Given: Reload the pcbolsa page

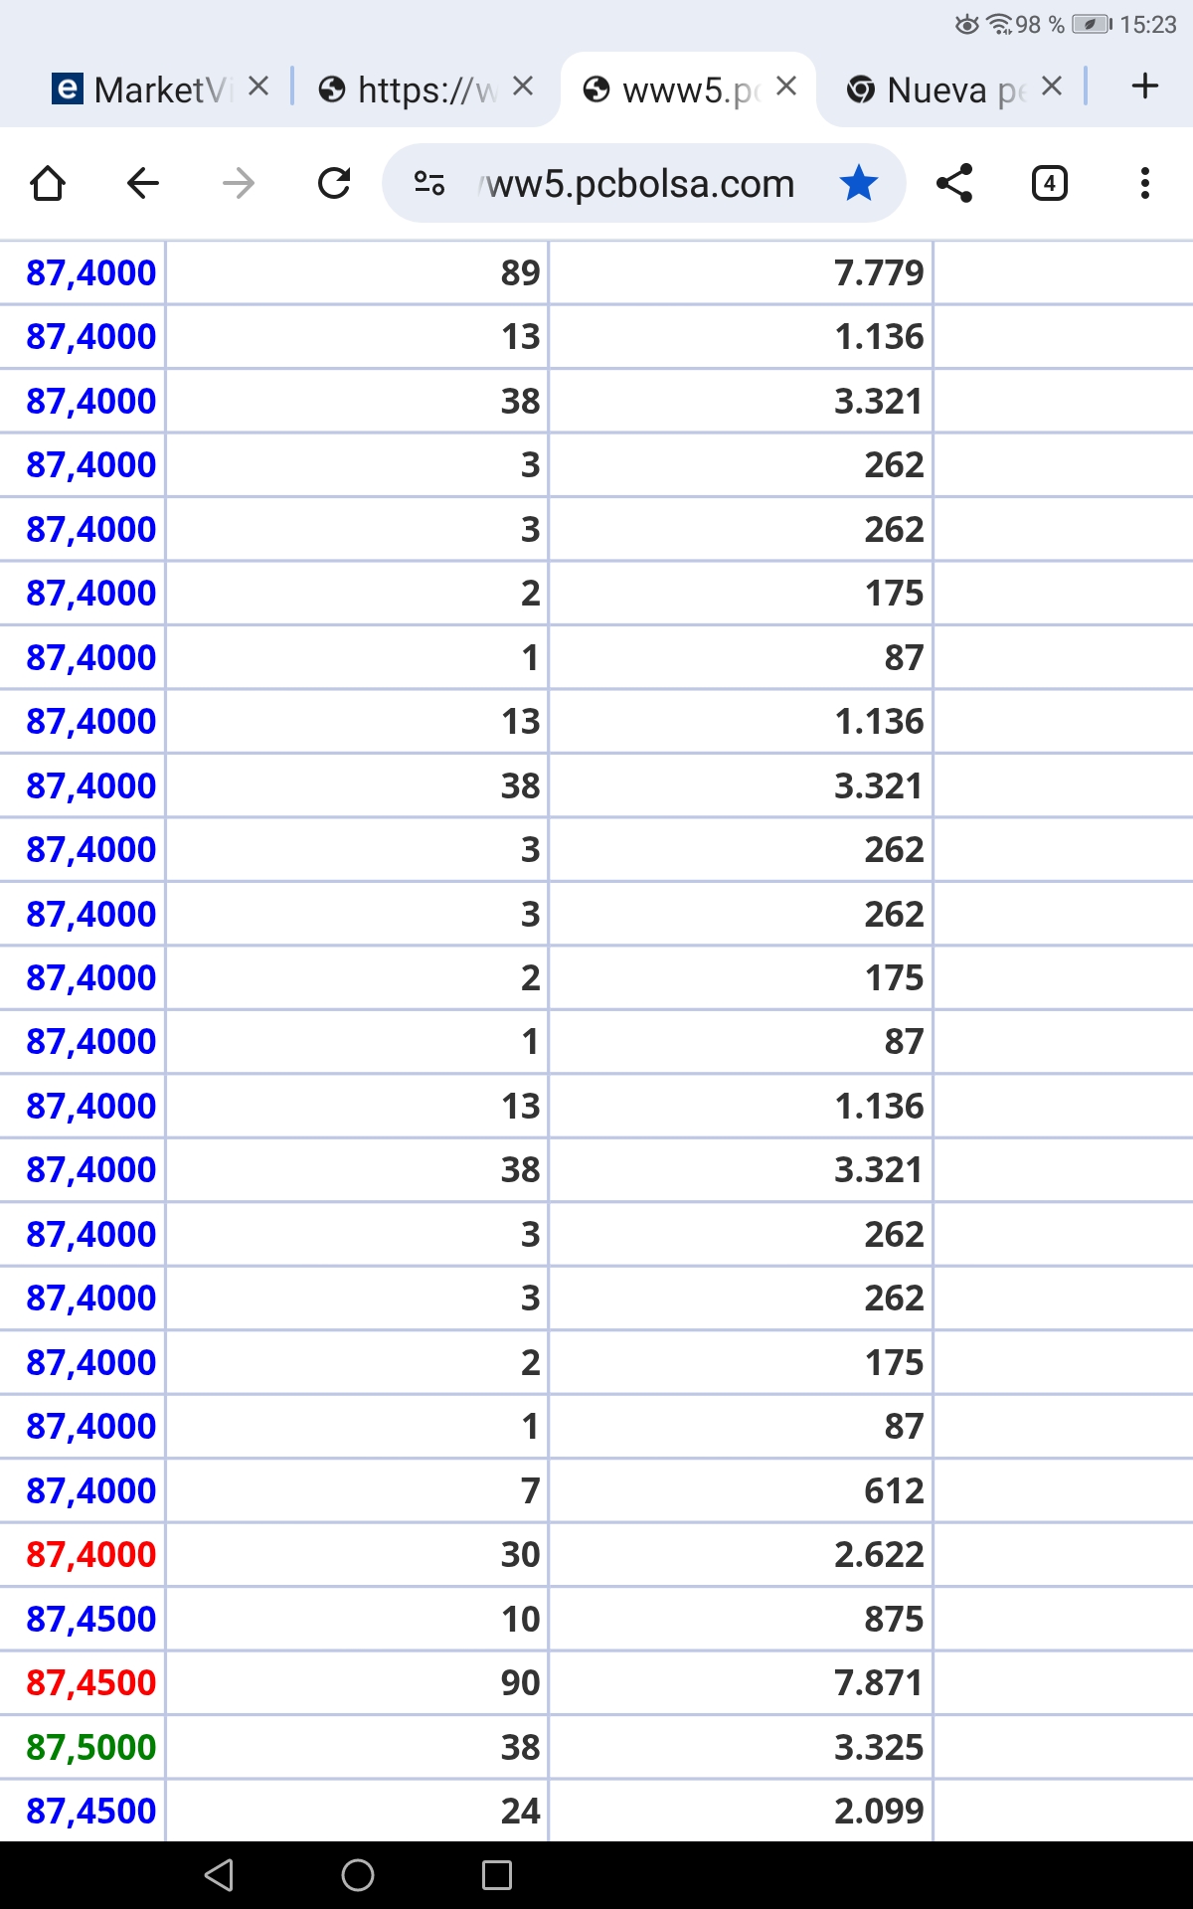Looking at the screenshot, I should 334,184.
